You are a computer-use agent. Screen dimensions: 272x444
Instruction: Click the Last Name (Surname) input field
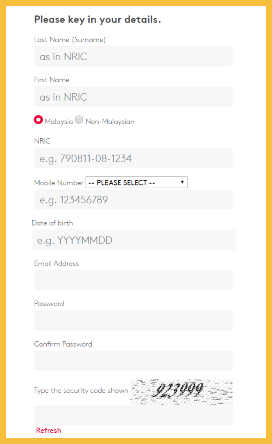(133, 56)
